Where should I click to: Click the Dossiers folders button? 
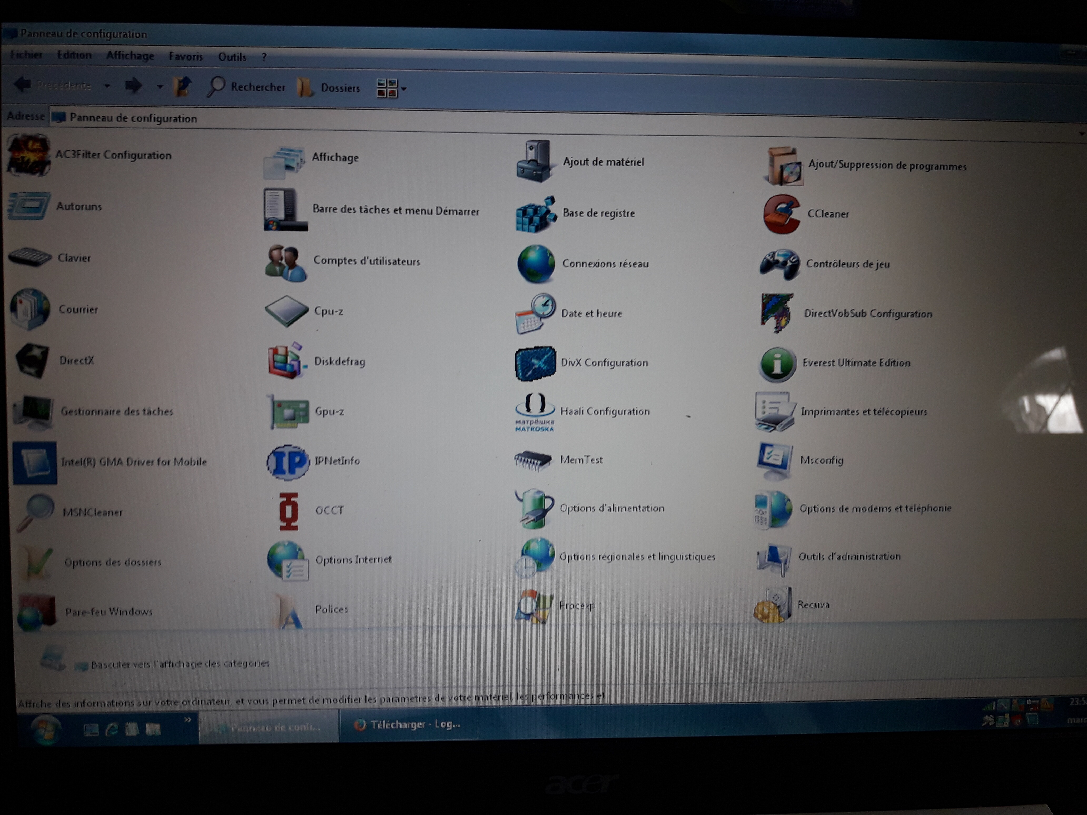329,88
